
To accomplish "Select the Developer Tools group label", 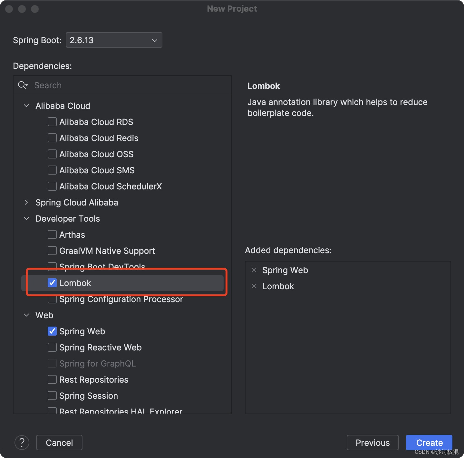I will 68,219.
